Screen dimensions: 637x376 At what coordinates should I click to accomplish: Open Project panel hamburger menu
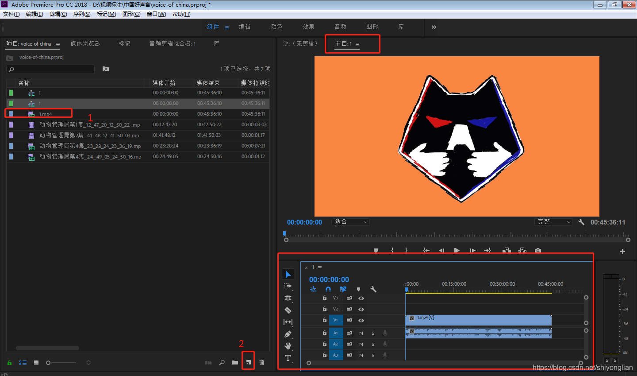[58, 44]
